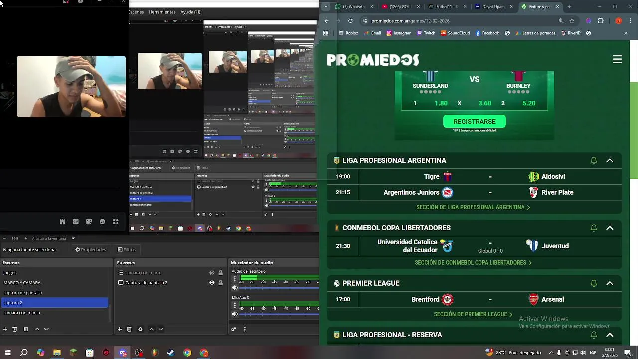The height and width of the screenshot is (359, 638).
Task: Toggle lock on camara con marco source
Action: [x=220, y=273]
